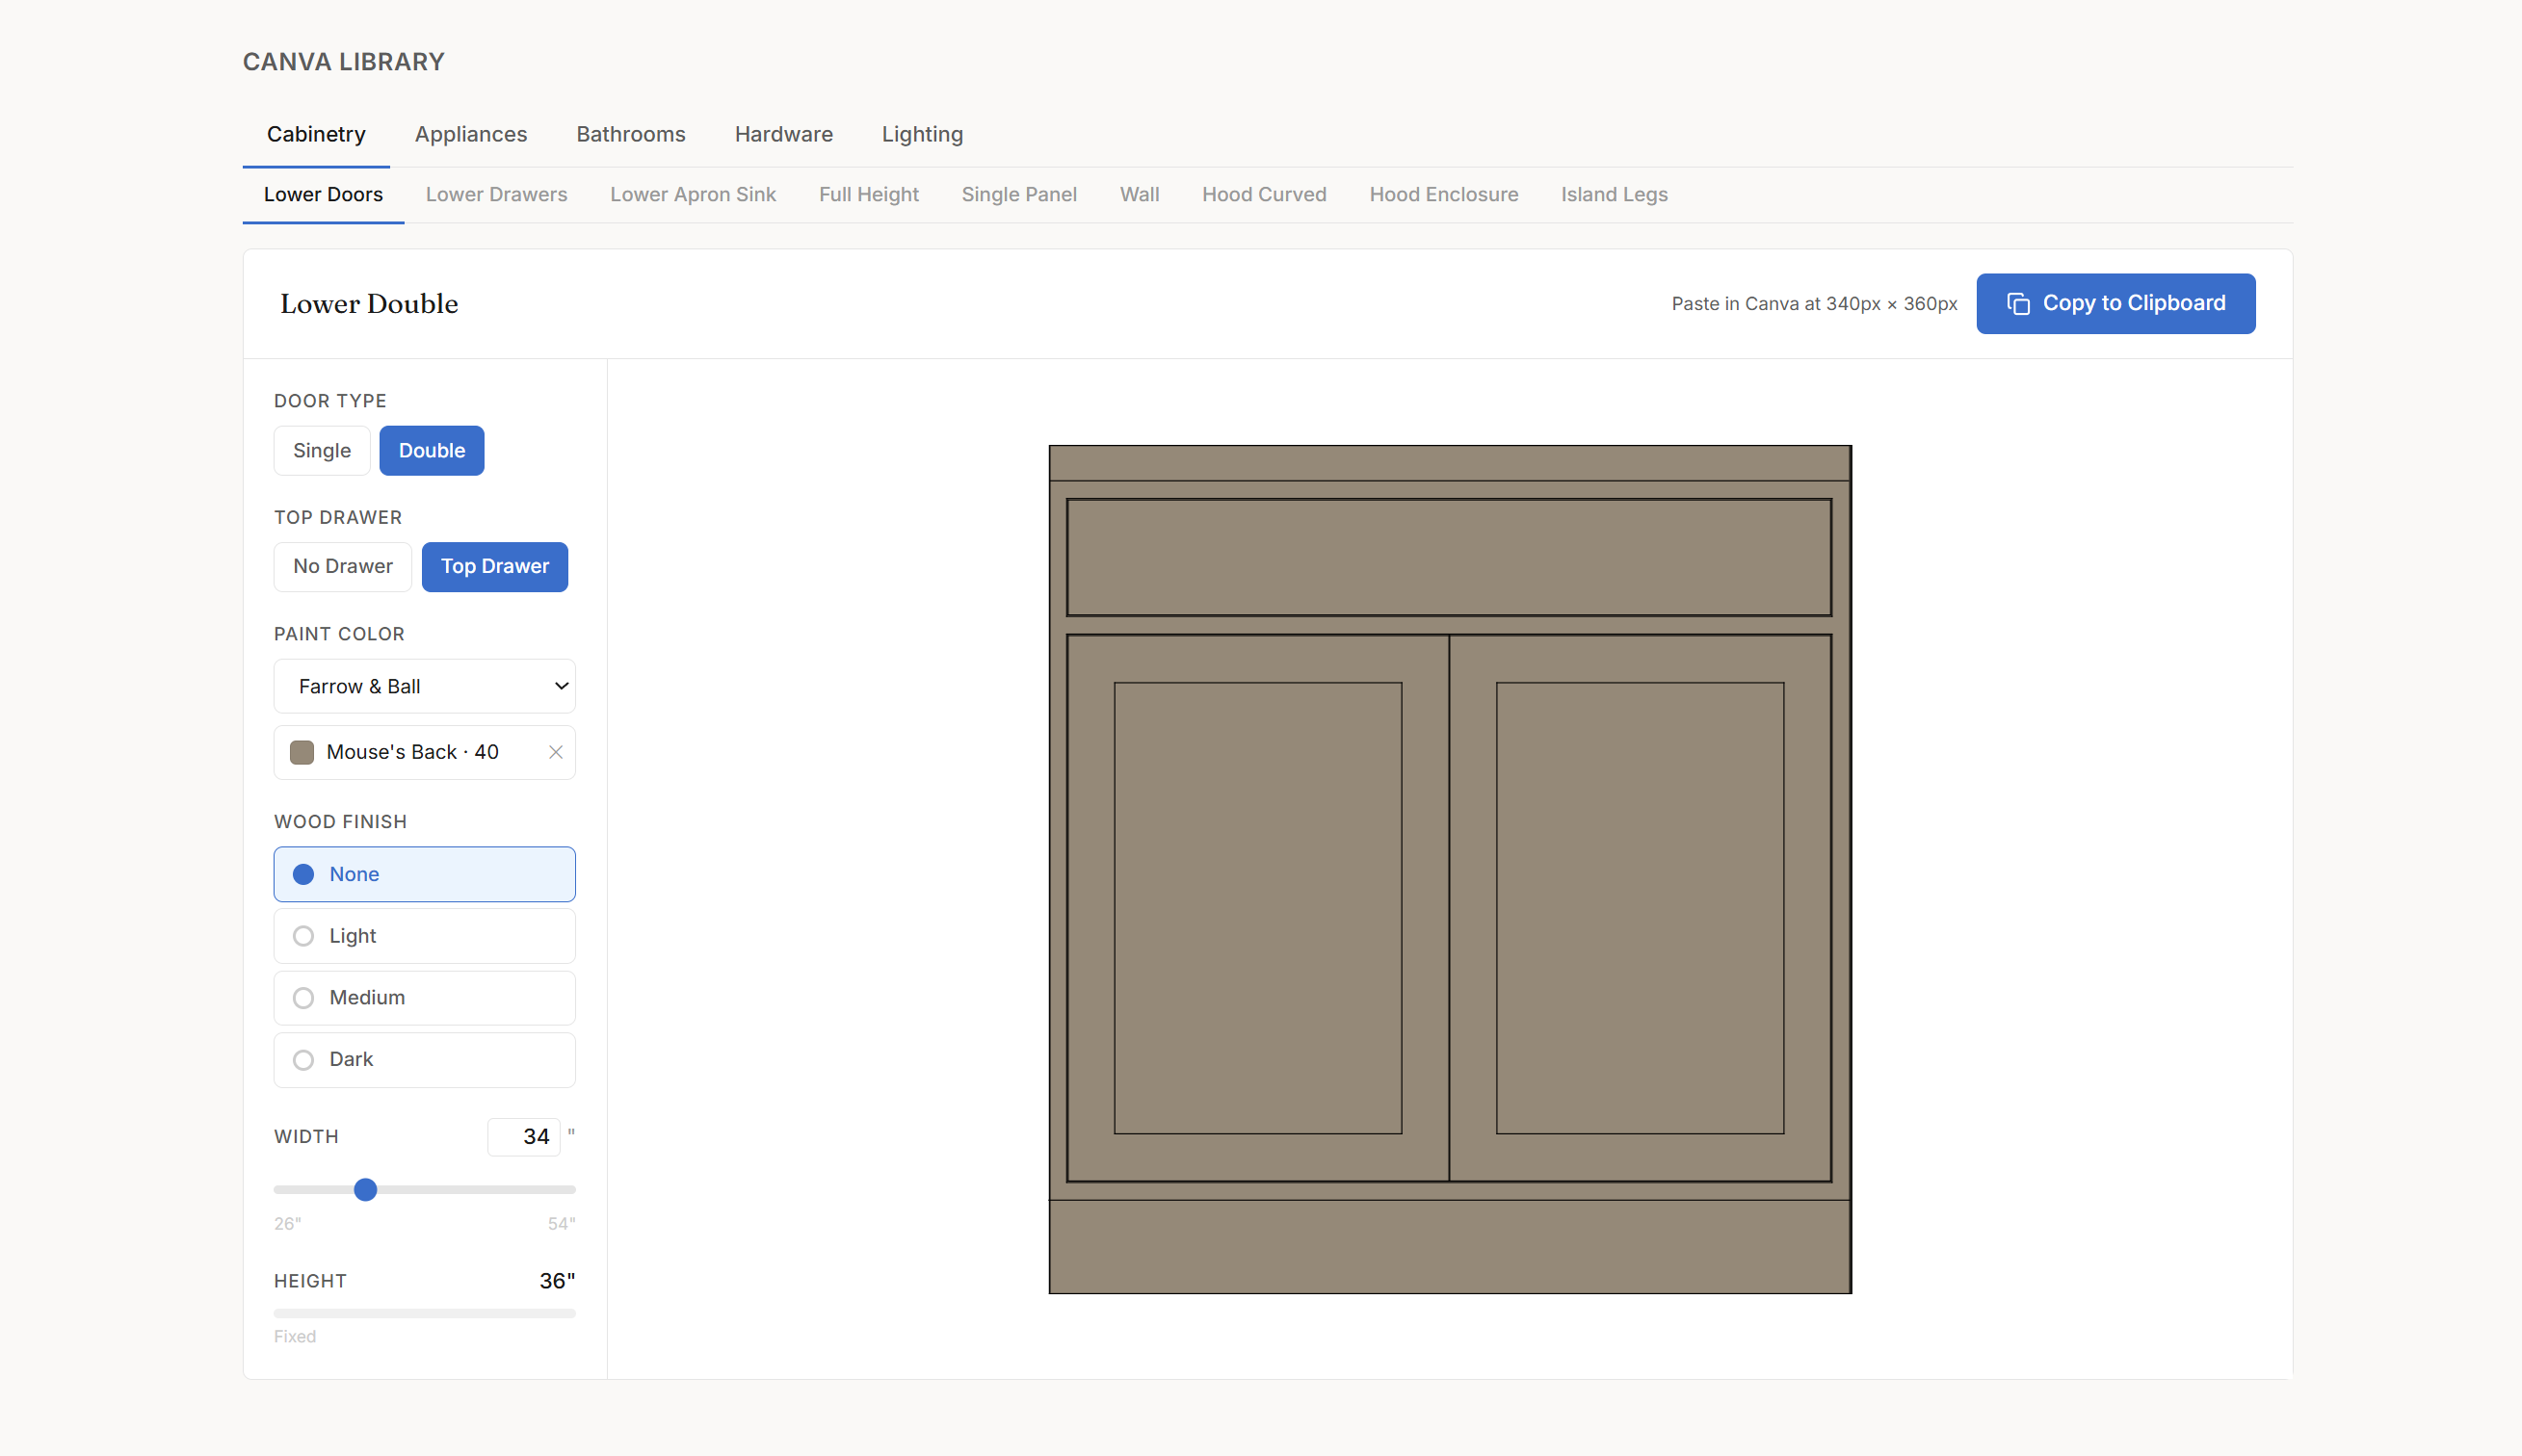The width and height of the screenshot is (2522, 1456).
Task: Select No Drawer for the top drawer
Action: pos(342,566)
